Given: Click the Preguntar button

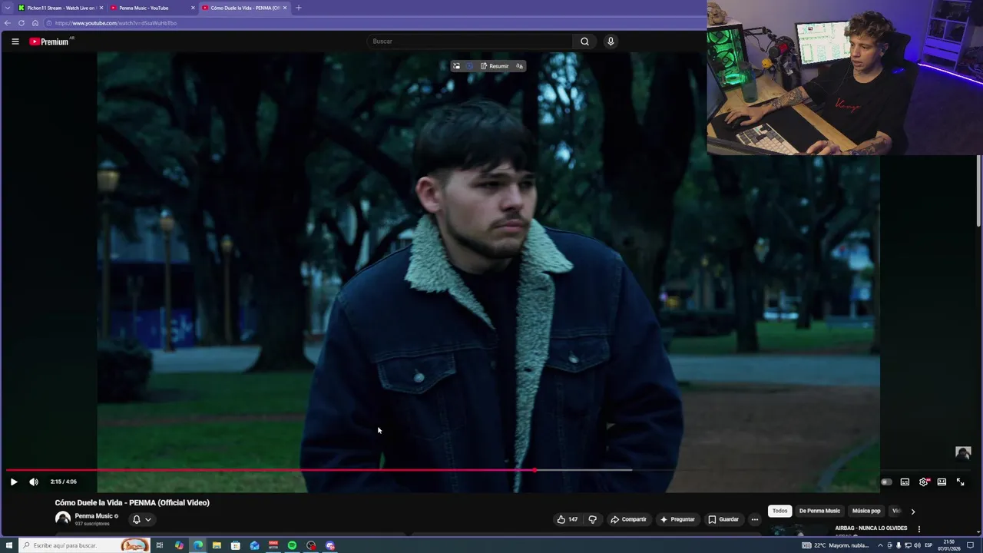Looking at the screenshot, I should pyautogui.click(x=677, y=519).
